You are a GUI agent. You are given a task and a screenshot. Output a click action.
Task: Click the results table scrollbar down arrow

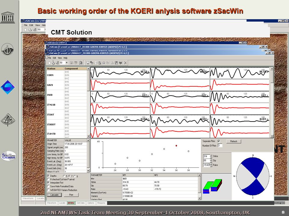[x=199, y=198]
